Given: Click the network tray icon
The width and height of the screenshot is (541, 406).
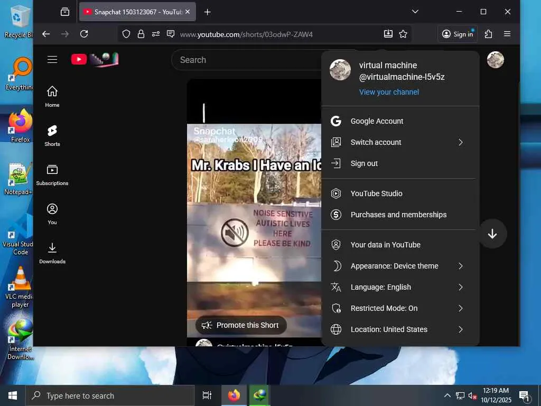Looking at the screenshot, I should [460, 395].
